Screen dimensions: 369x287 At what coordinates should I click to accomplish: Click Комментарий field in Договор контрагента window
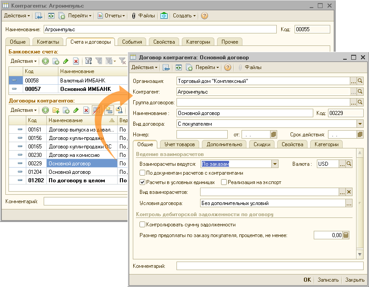[270, 266]
